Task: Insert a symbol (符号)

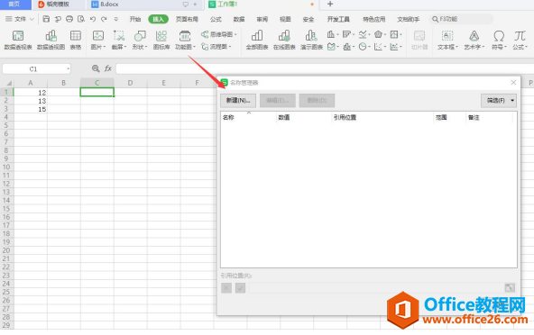Action: [499, 41]
